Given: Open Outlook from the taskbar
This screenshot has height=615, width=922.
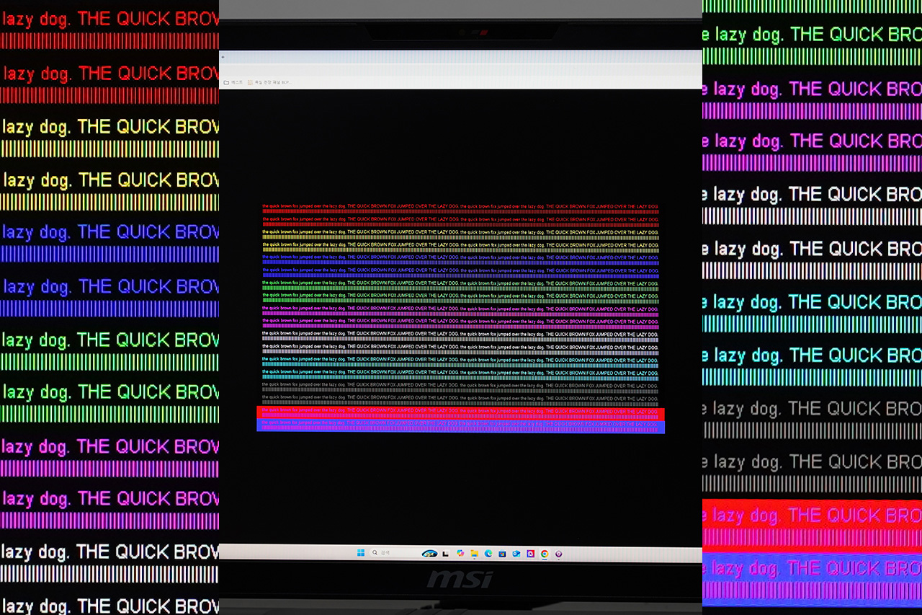Looking at the screenshot, I should [516, 553].
